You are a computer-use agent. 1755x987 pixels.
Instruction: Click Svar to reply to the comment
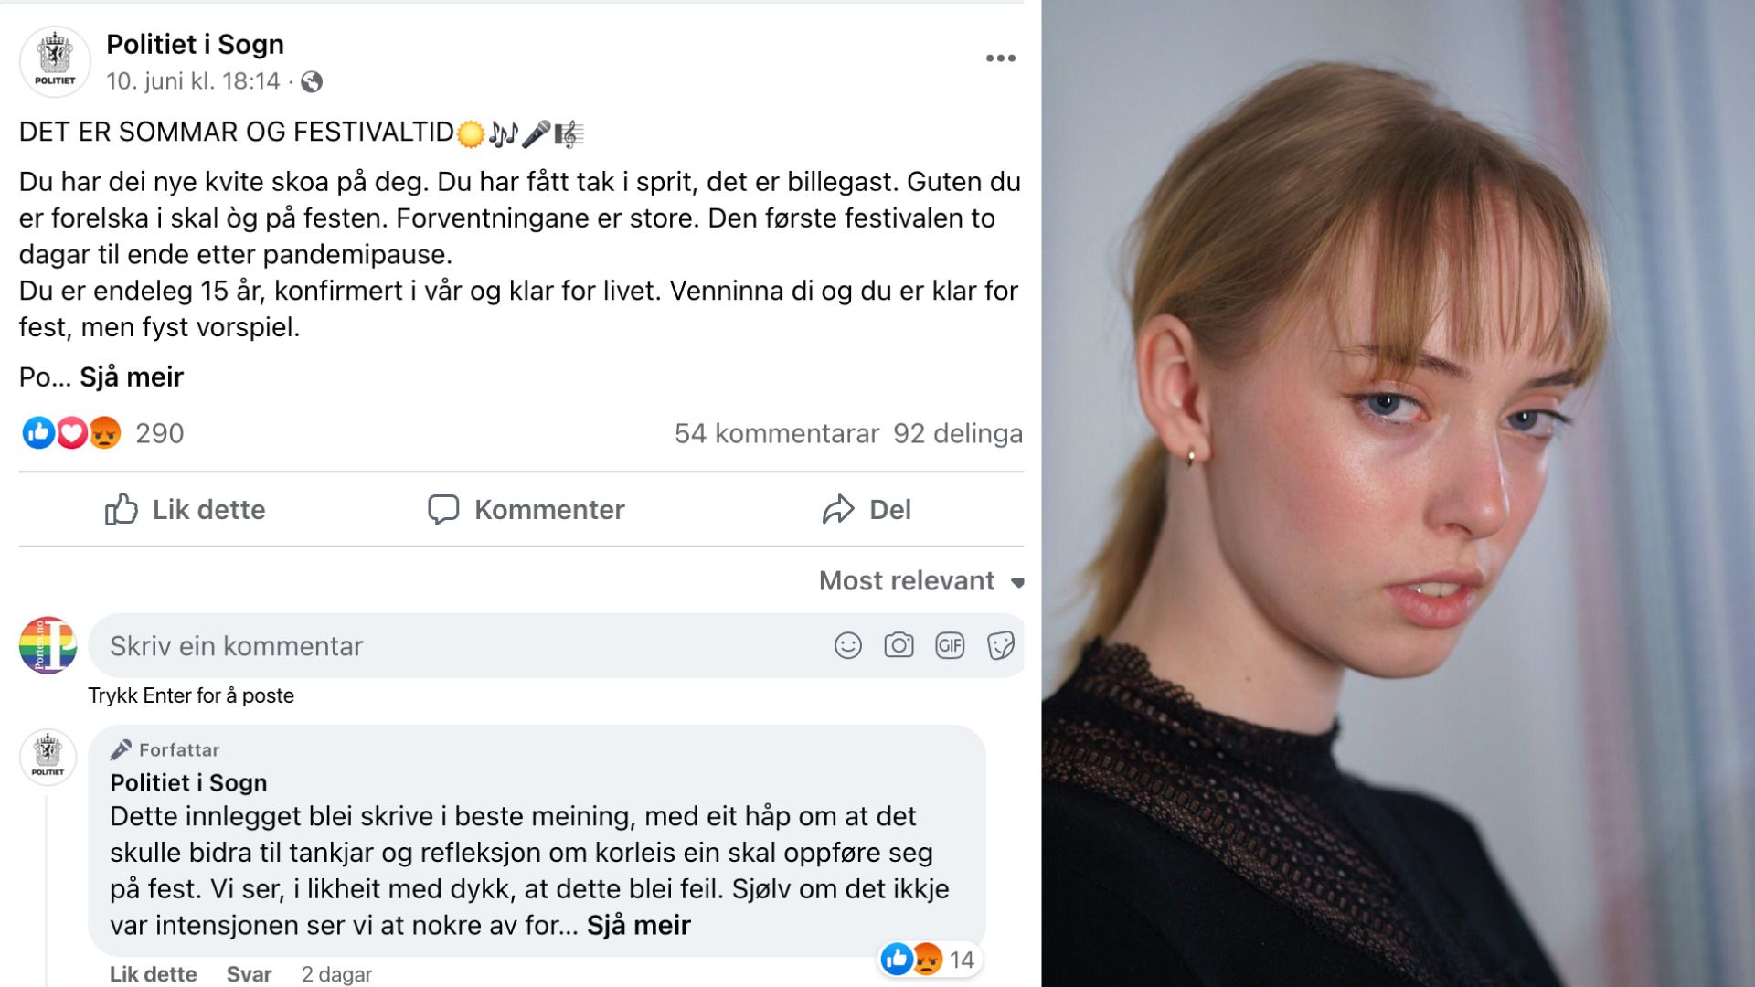coord(249,974)
